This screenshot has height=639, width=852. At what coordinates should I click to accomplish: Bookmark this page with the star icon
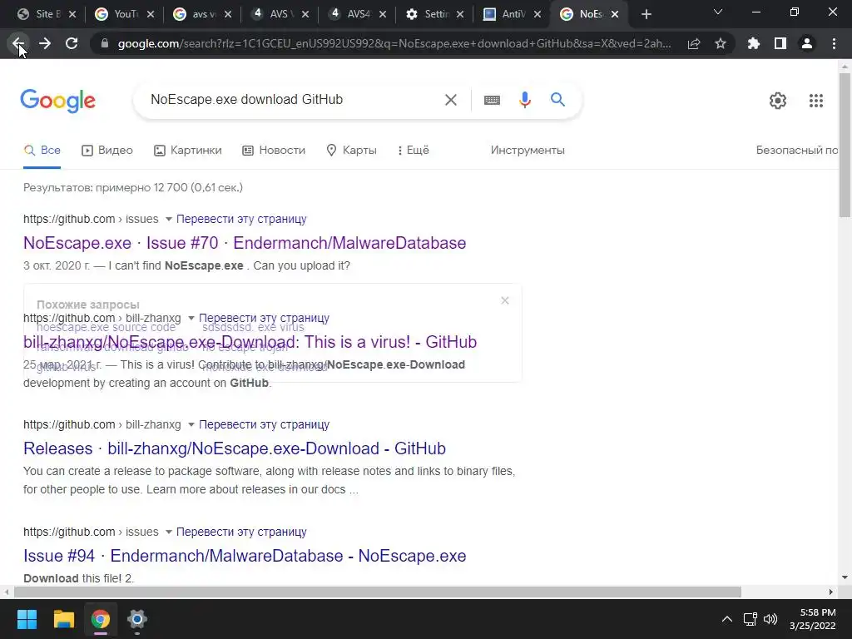pyautogui.click(x=721, y=43)
